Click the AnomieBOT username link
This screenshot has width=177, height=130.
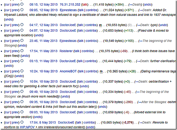(x=69, y=71)
